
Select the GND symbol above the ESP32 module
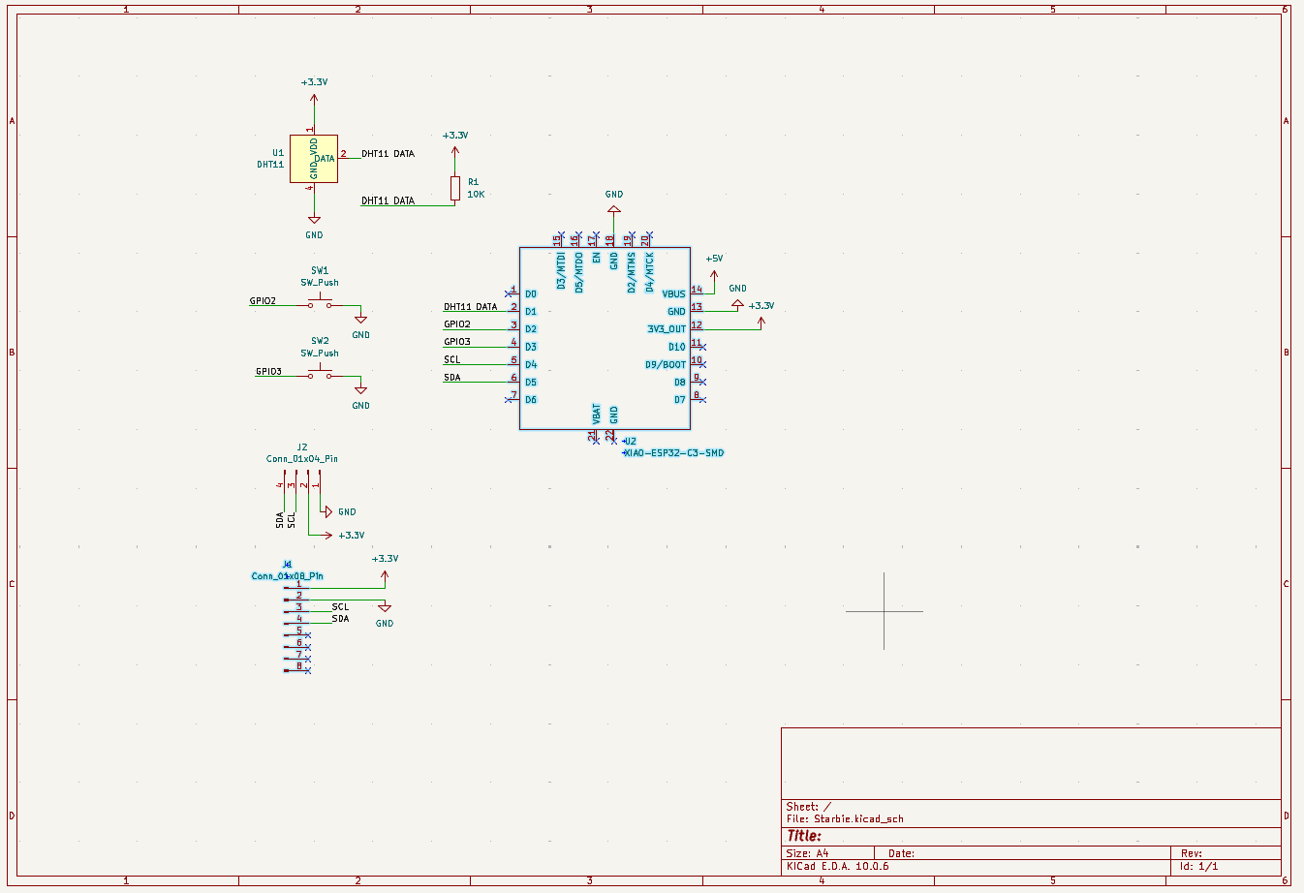[614, 200]
